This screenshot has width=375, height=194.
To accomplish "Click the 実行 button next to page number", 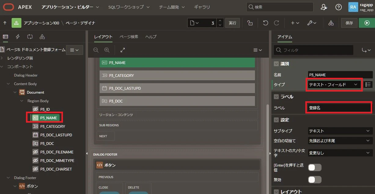I will [233, 23].
